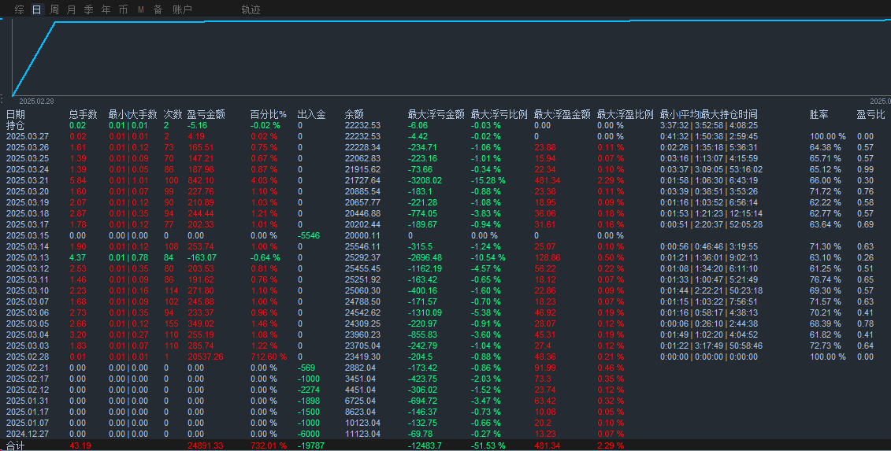The image size is (891, 451).
Task: Click the 最大浮亏比例 column header
Action: 499,114
